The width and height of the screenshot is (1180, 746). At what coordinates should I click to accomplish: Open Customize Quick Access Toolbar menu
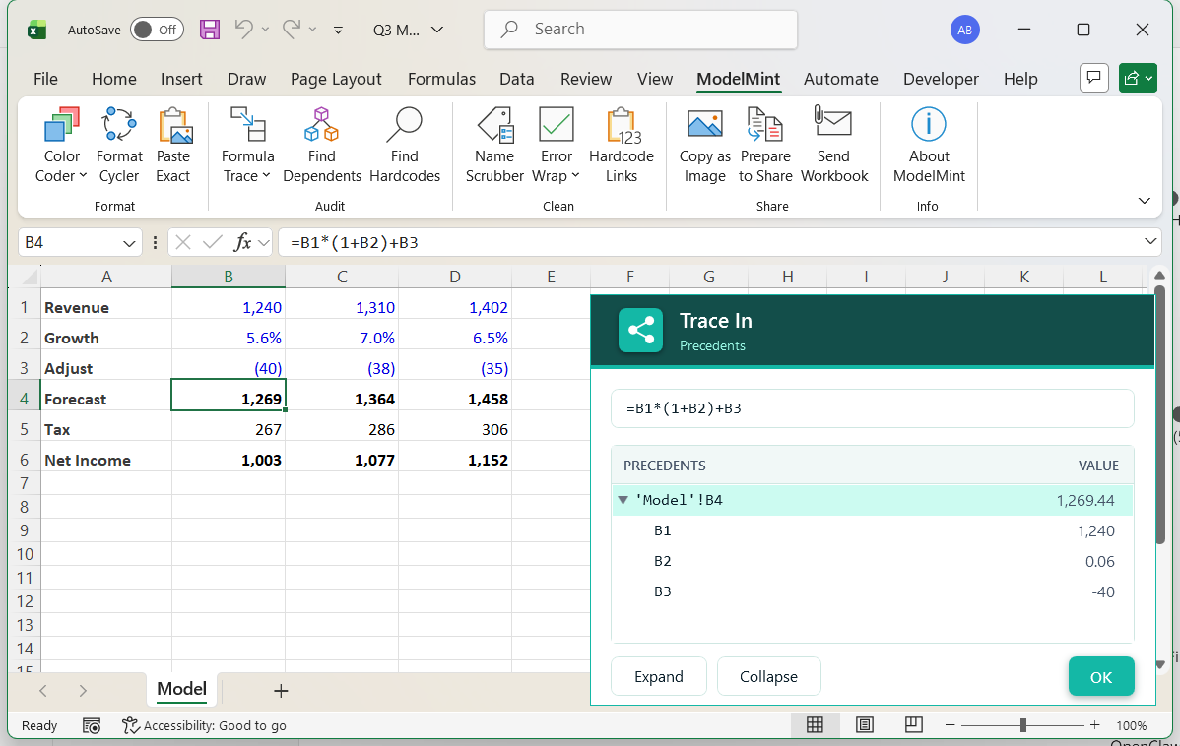338,31
